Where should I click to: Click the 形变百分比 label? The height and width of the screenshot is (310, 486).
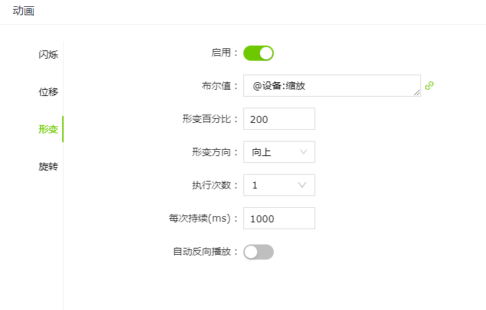coord(205,119)
